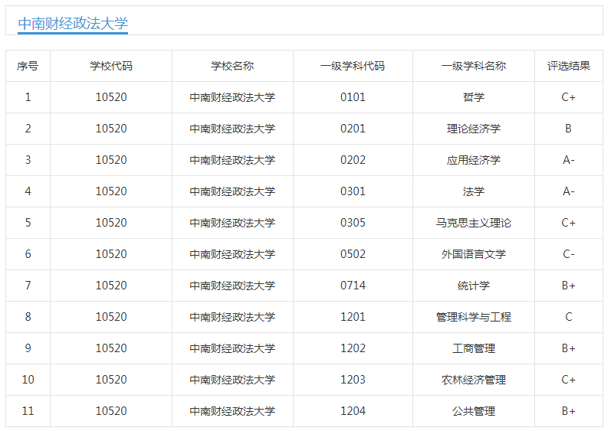
Task: Click subject code 0502
Action: [x=353, y=254]
